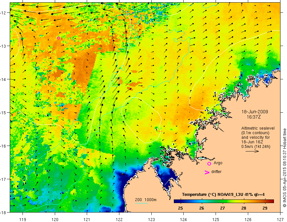Click the 0.5m/s reference velocity arrow
Screen dimensions: 287x222
[252, 151]
